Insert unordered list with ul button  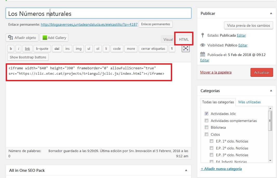pos(89,49)
